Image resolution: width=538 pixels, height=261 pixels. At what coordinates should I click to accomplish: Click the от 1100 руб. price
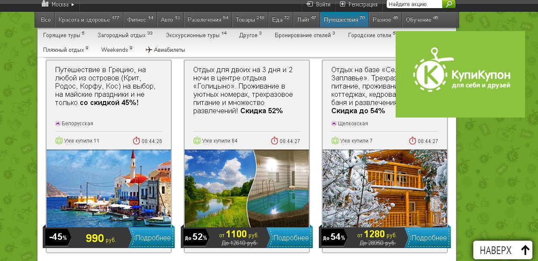pyautogui.click(x=239, y=235)
